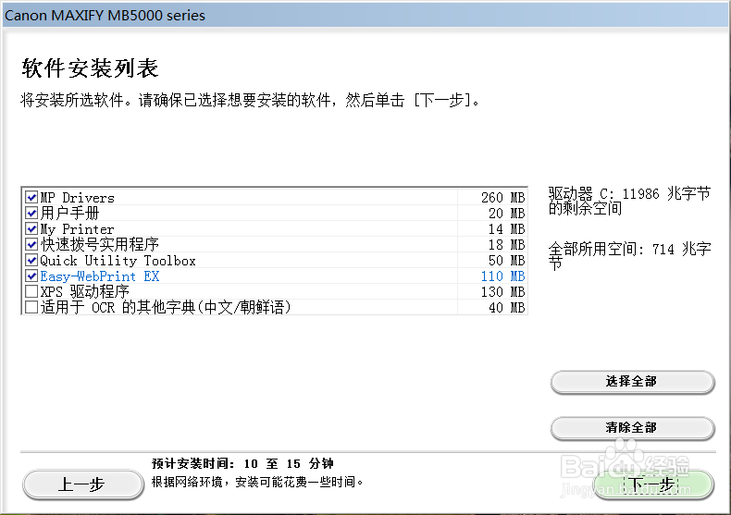731x515 pixels.
Task: Click the 选择全部 button
Action: click(x=632, y=382)
